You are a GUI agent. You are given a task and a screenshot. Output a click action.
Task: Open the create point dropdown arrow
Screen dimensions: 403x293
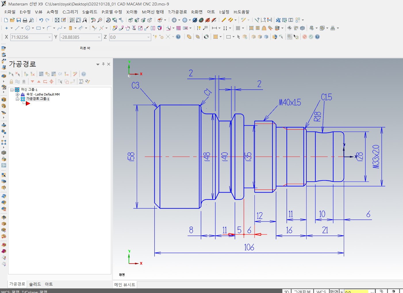click(x=11, y=28)
